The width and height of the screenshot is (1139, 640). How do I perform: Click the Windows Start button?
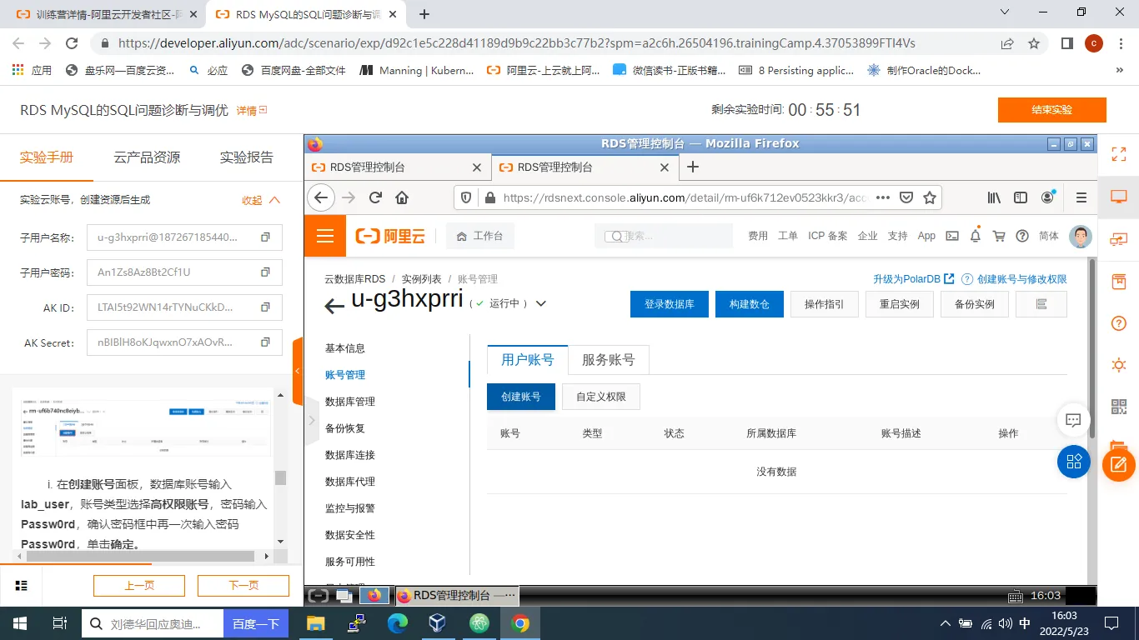[19, 622]
